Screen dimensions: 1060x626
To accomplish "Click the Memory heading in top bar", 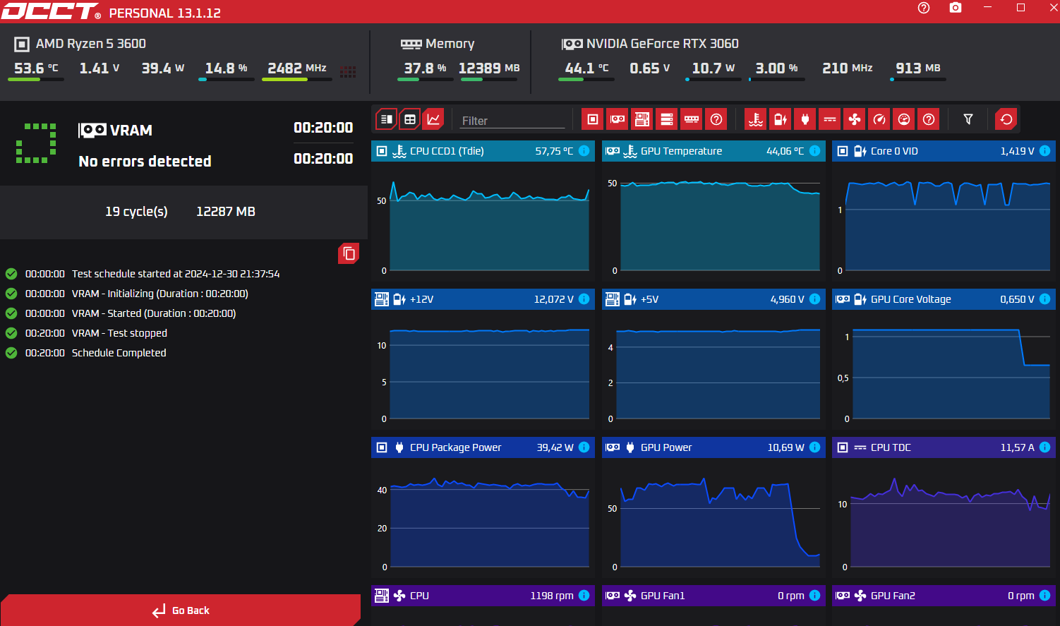I will coord(450,44).
